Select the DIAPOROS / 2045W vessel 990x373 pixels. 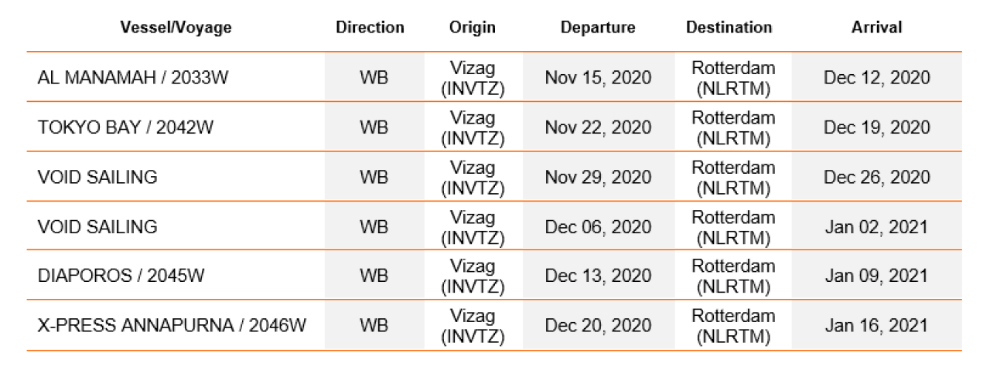(121, 276)
